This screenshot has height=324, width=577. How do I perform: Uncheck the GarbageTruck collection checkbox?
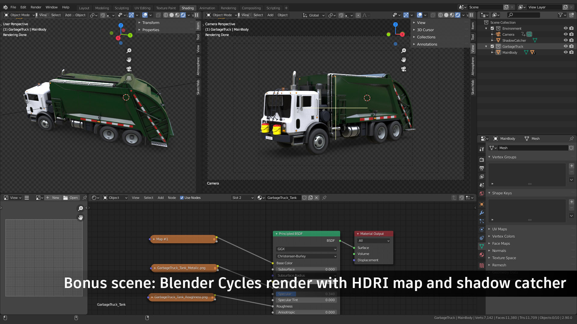click(x=492, y=46)
